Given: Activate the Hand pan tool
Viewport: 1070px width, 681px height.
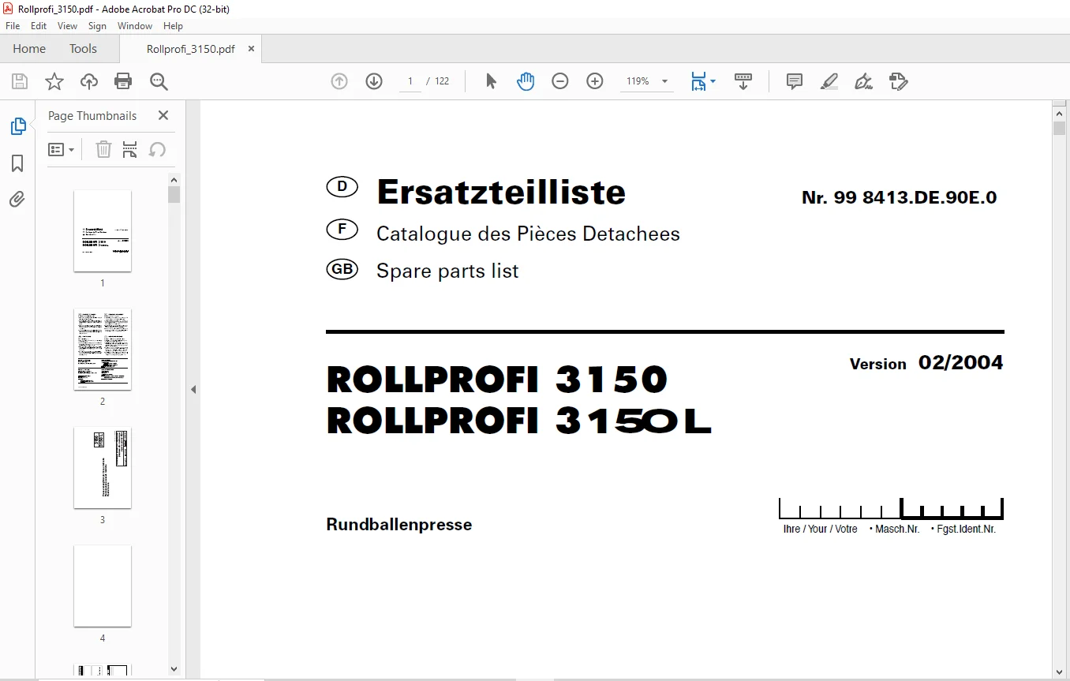Looking at the screenshot, I should tap(526, 81).
